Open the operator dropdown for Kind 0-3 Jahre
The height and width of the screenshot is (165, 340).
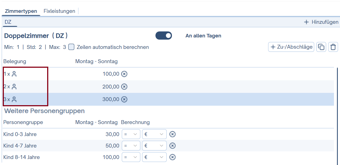[131, 134]
